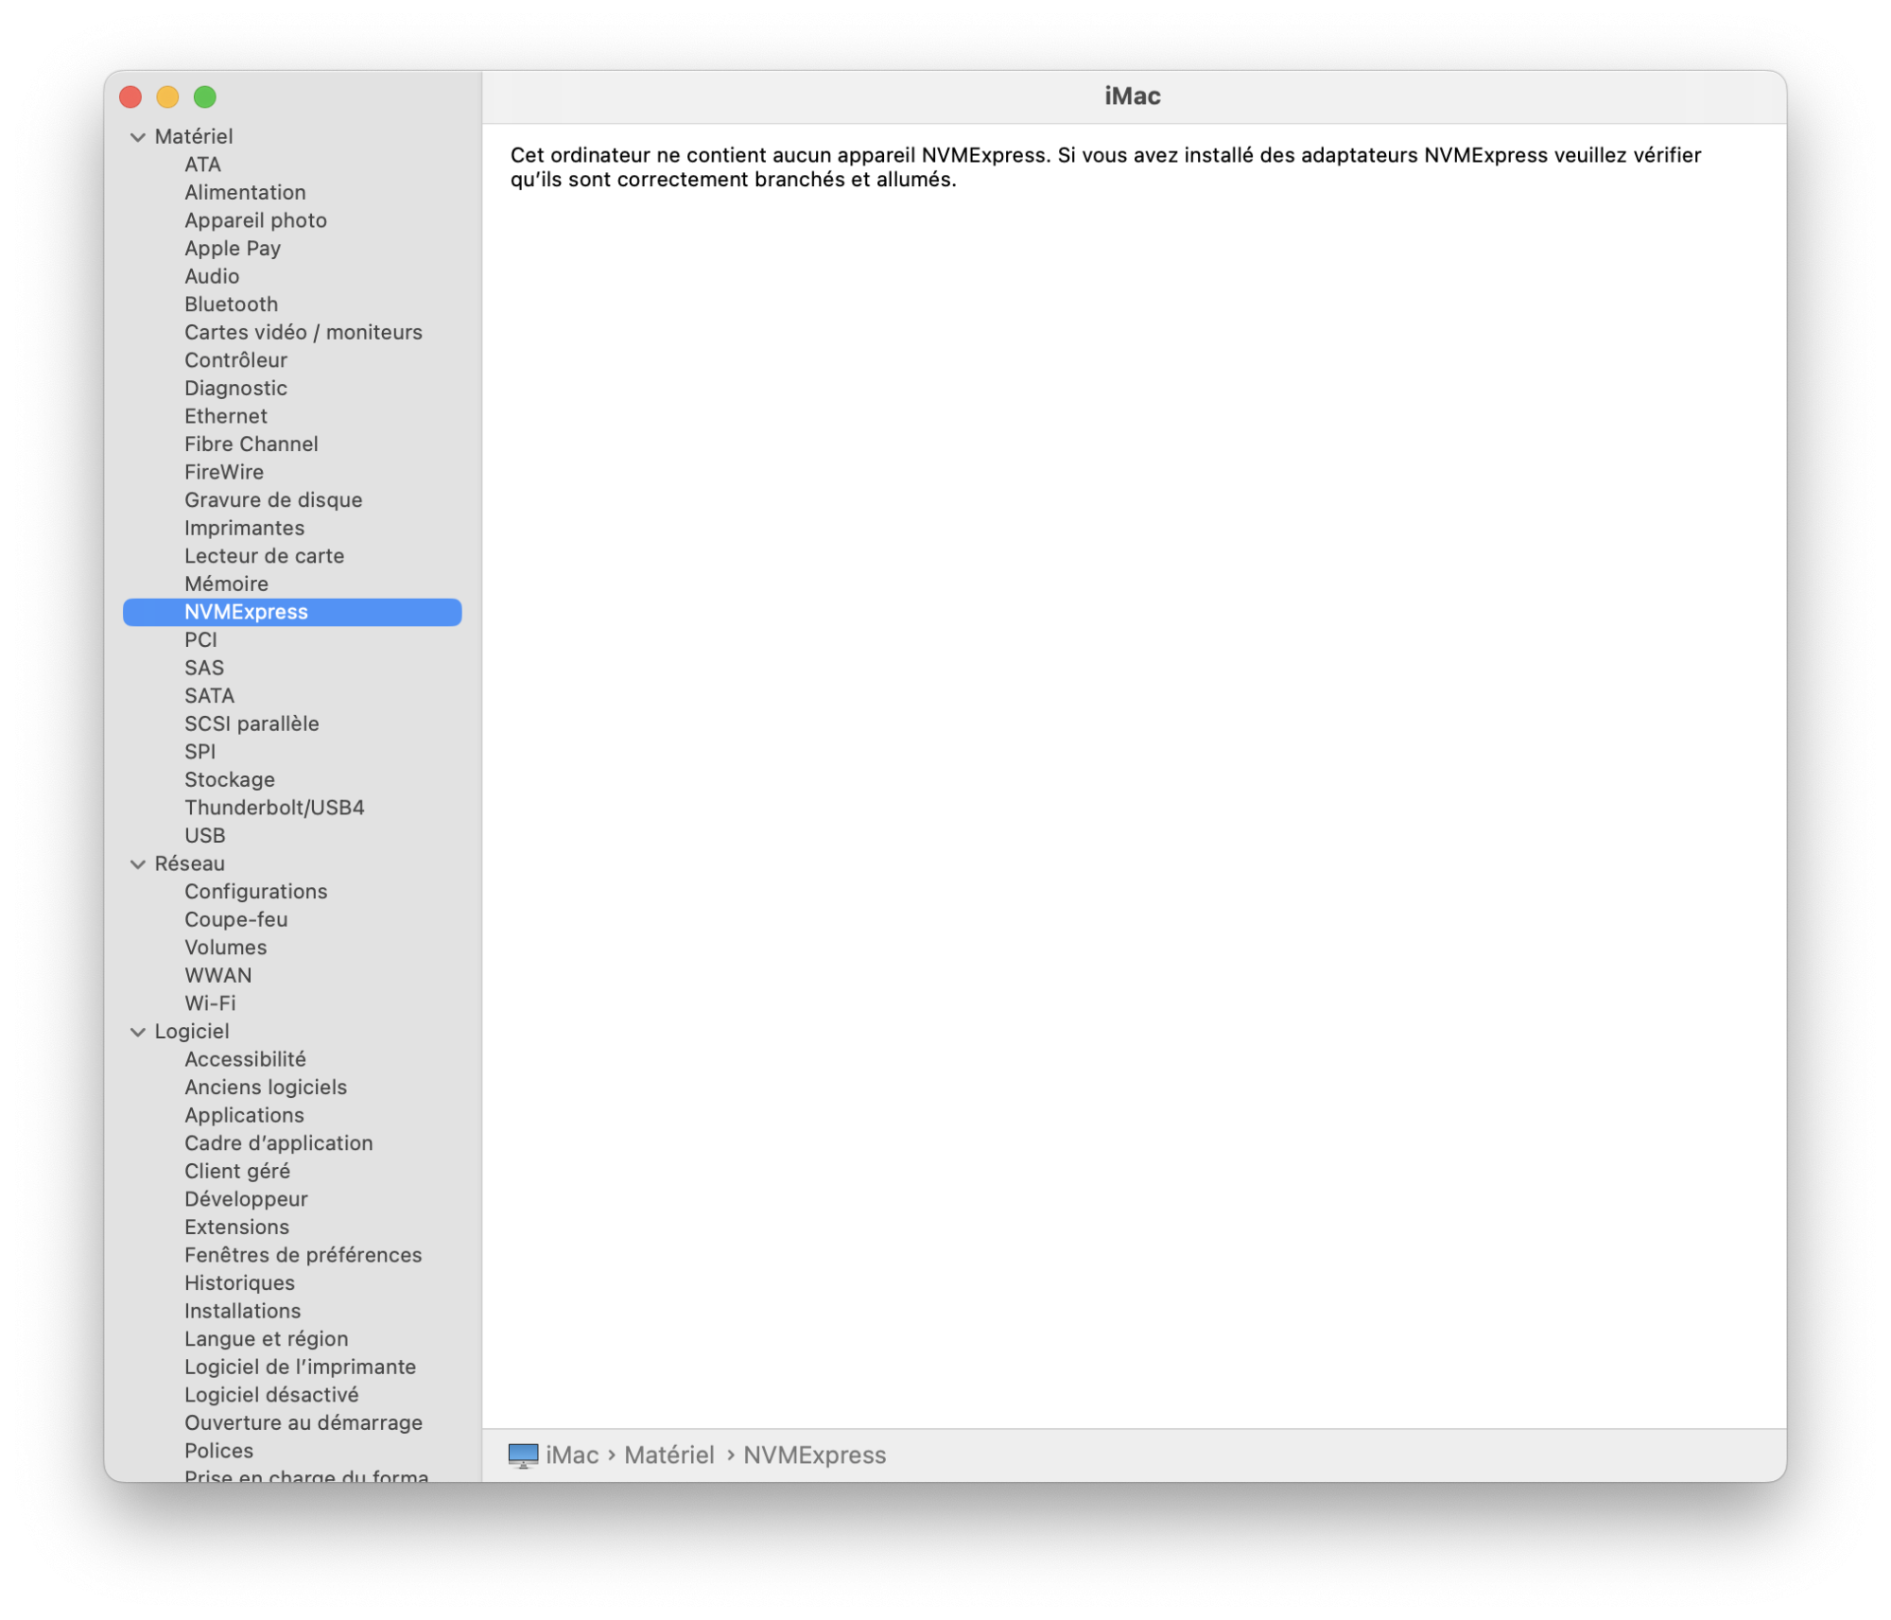Show Thunderbolt/USB4 information

274,808
